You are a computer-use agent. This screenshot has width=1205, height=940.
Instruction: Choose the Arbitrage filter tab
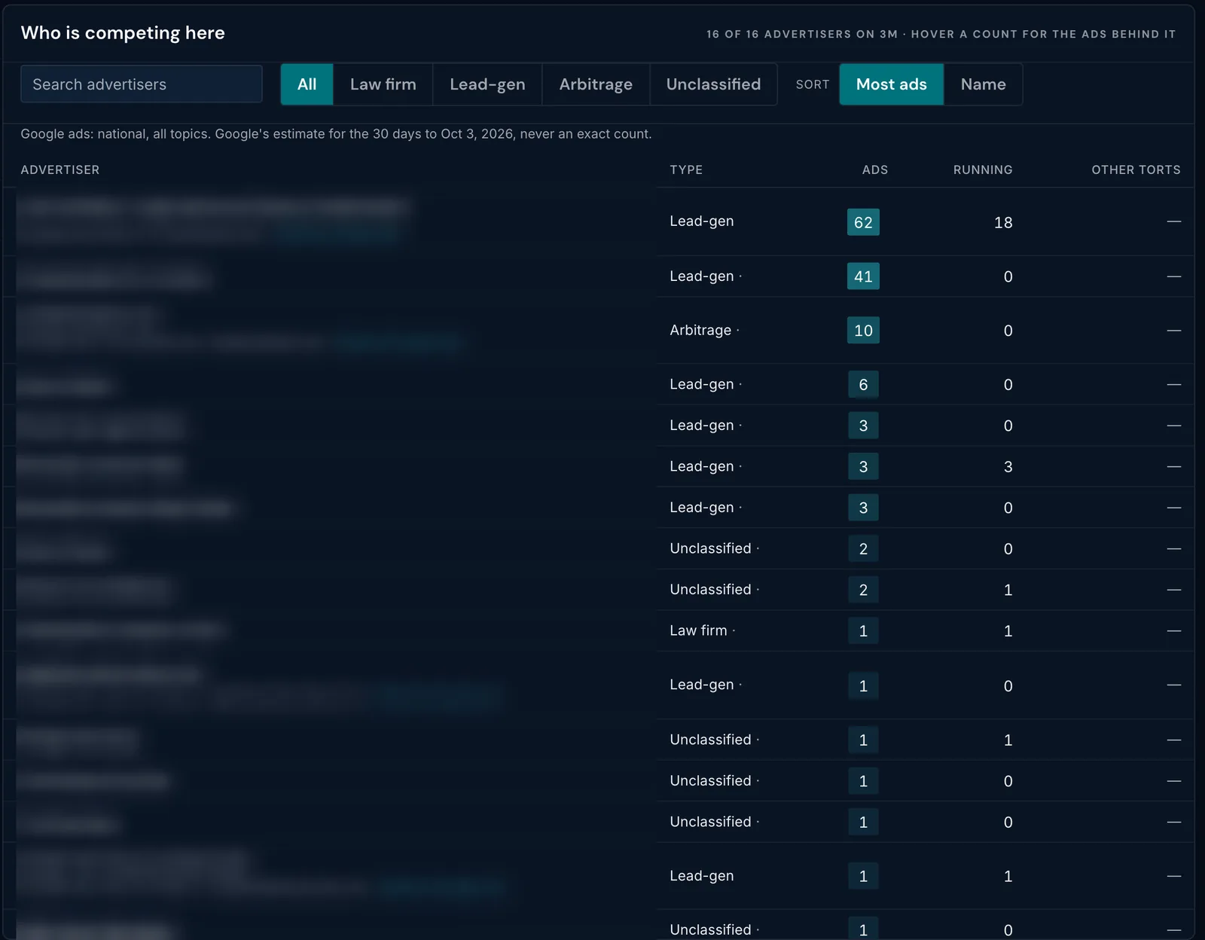pyautogui.click(x=596, y=84)
